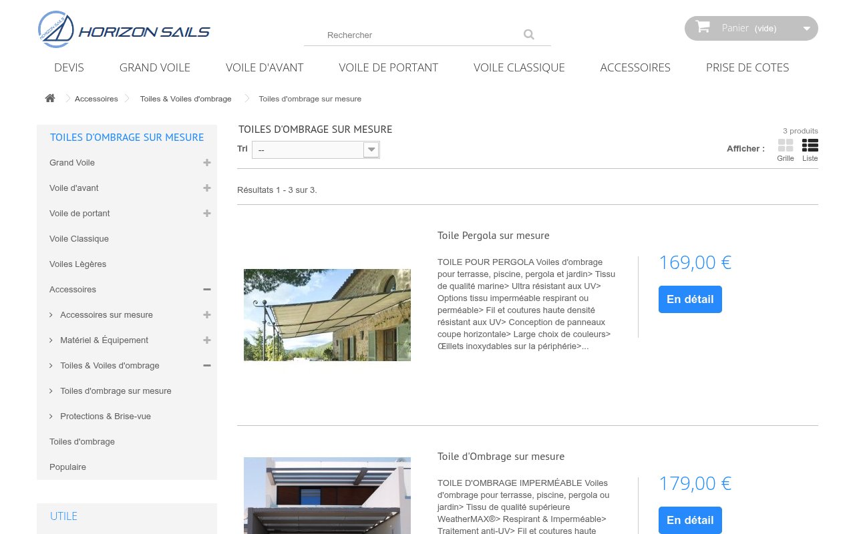Open Toile Pergola sur mesure title link

click(x=494, y=236)
